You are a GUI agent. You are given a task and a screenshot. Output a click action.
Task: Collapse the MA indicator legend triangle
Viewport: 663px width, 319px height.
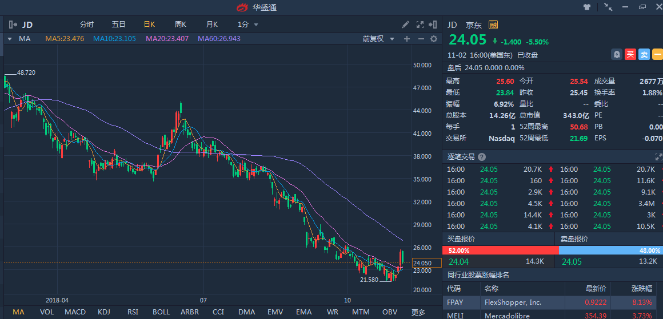9,39
